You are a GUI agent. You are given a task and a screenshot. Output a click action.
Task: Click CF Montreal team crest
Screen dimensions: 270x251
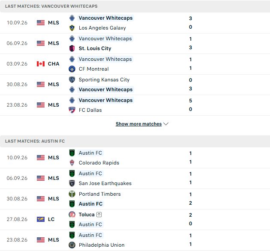tap(72, 69)
